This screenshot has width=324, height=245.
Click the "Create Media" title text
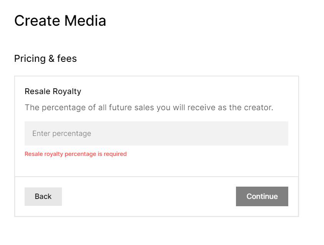(x=60, y=21)
